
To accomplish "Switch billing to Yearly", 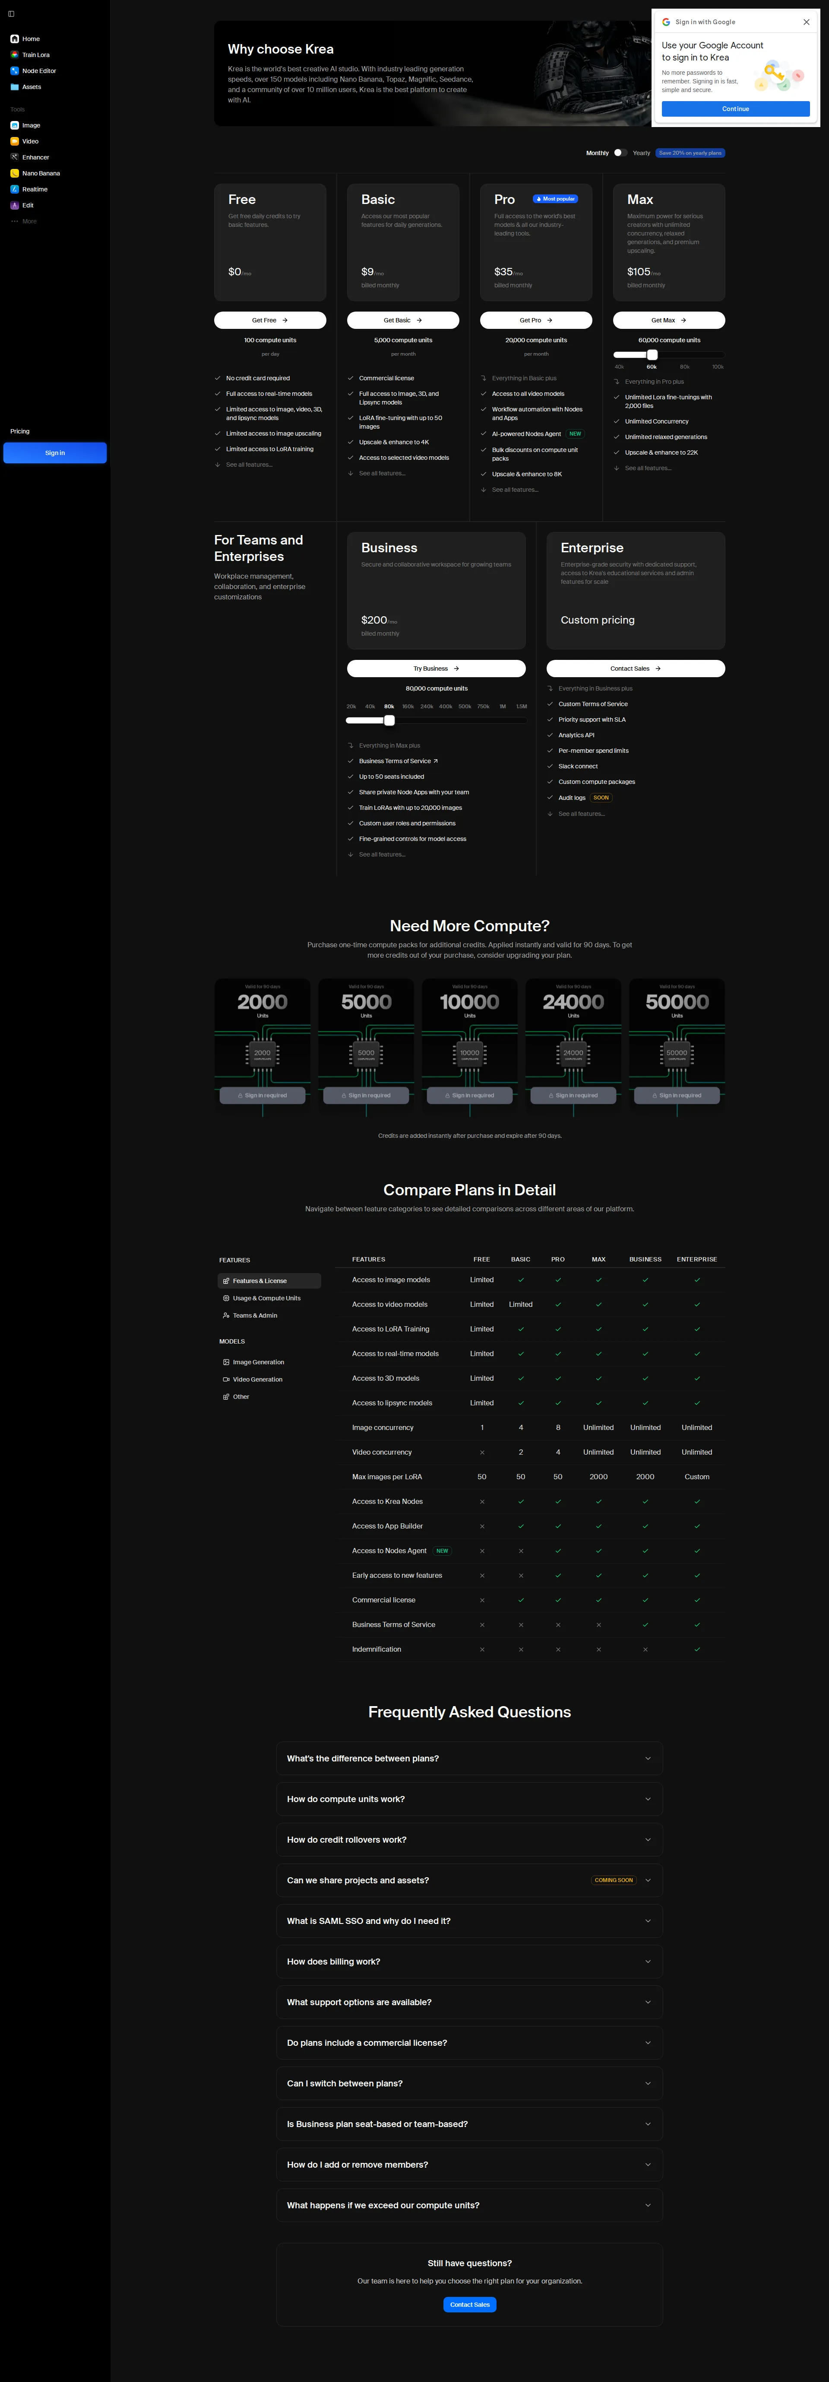I will [x=620, y=153].
